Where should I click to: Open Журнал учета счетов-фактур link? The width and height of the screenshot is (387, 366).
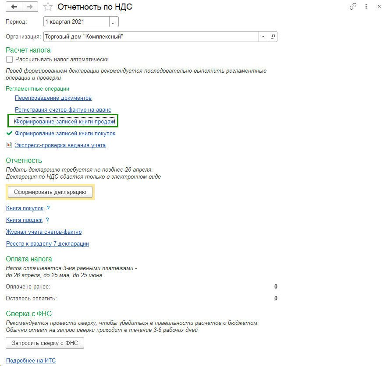44,232
